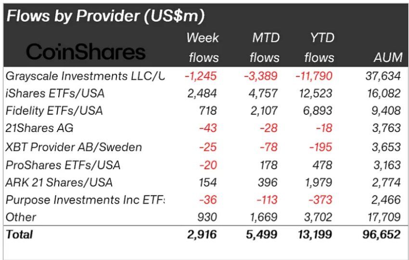The image size is (409, 260).
Task: Select the Week flows column header
Action: [203, 48]
